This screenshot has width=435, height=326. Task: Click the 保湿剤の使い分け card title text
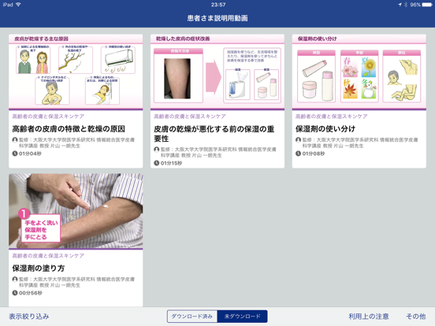[x=325, y=129]
